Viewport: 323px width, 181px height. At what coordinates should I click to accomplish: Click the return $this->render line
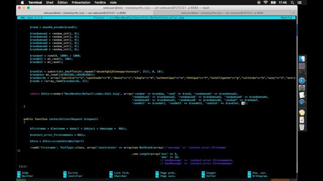click(134, 94)
